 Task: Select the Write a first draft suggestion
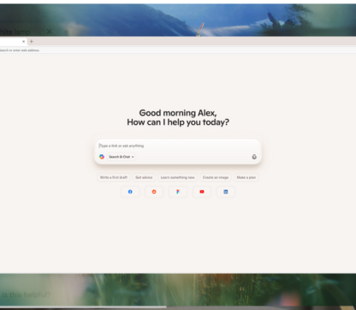(114, 177)
